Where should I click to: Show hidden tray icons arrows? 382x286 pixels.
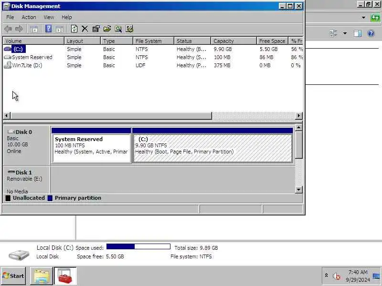[327, 275]
